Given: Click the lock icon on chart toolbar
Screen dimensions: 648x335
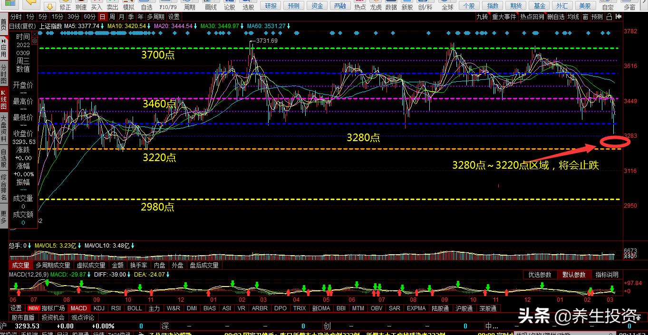Looking at the screenshot, I should click(609, 17).
